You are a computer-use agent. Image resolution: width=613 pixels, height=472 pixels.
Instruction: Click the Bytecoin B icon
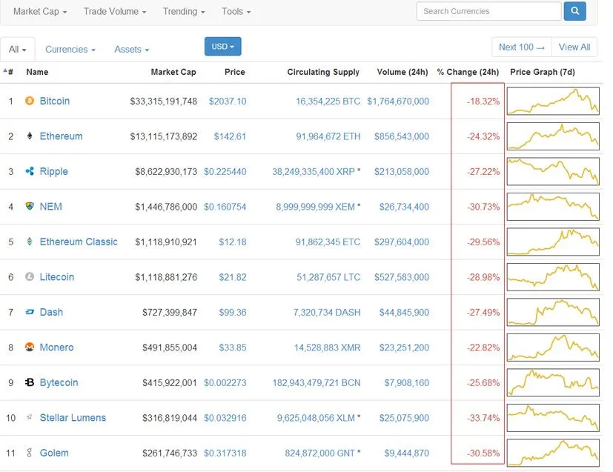click(x=30, y=382)
